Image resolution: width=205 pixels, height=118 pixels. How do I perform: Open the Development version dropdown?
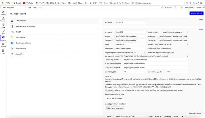coord(190,7)
